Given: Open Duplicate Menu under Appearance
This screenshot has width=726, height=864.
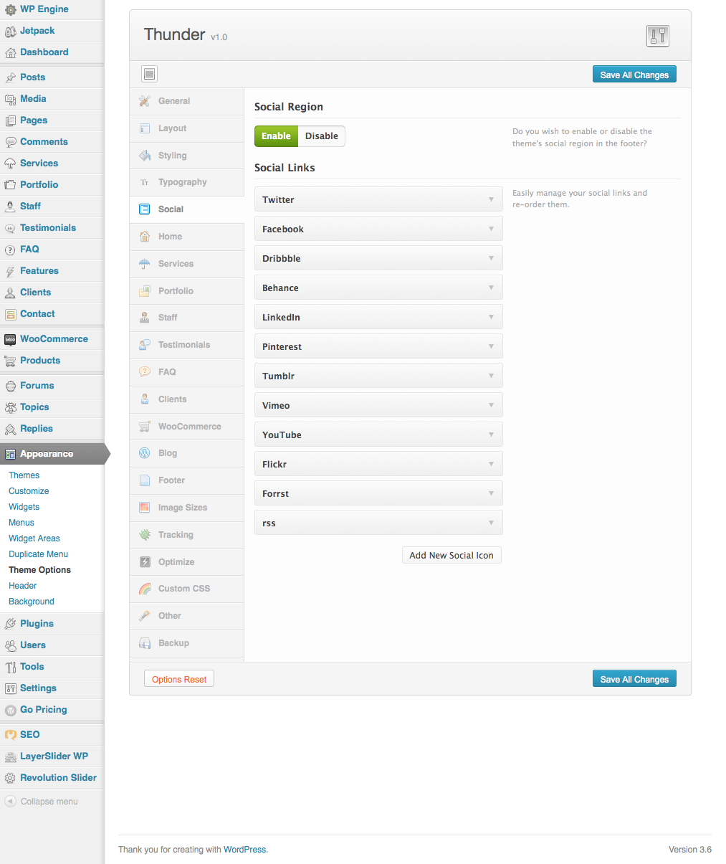Looking at the screenshot, I should (39, 554).
